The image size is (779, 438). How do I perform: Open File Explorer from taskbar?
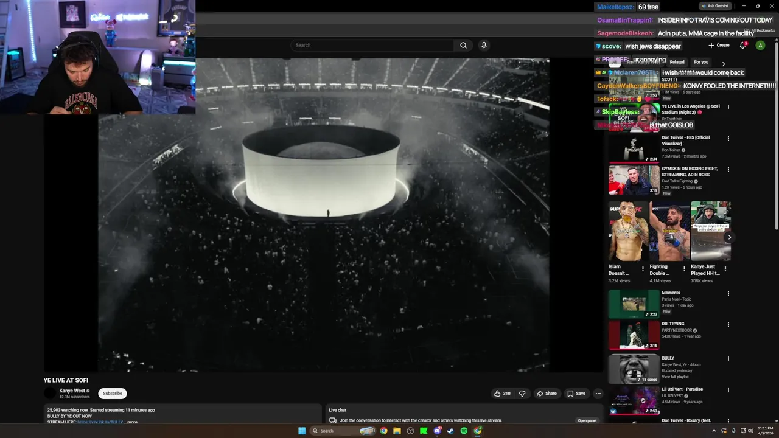397,431
